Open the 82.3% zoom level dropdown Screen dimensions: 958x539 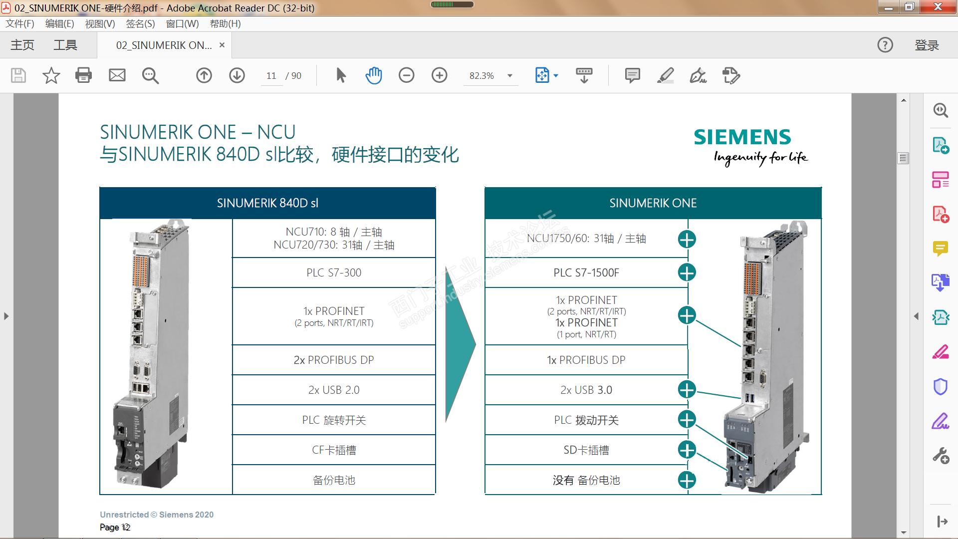tap(509, 76)
